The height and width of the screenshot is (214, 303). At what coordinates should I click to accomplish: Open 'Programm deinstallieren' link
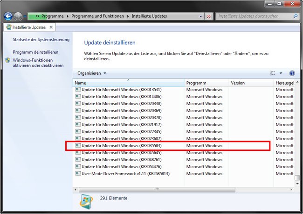(35, 52)
